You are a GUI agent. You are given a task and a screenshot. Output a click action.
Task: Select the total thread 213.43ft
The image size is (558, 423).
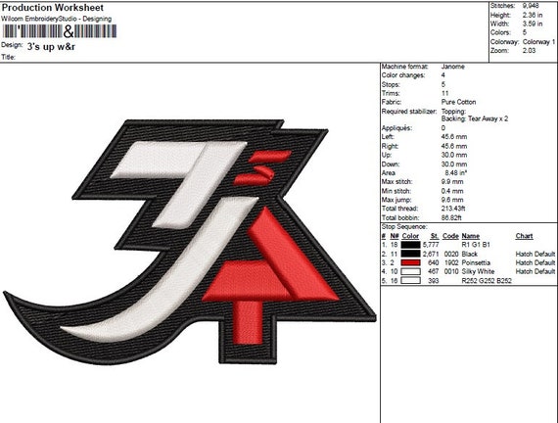click(453, 209)
